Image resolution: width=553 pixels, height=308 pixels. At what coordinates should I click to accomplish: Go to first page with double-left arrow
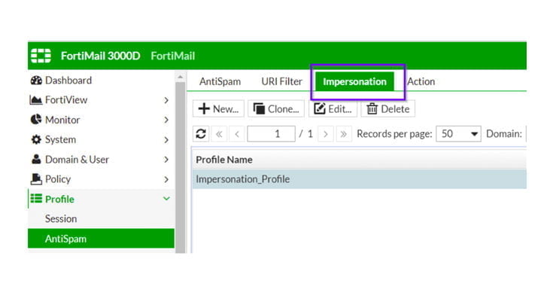point(220,133)
